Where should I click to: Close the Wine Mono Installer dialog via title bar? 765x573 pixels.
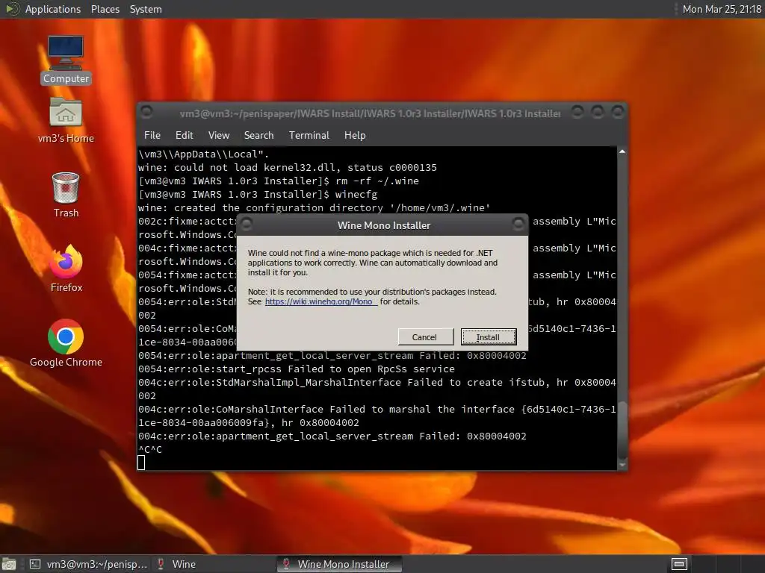click(518, 224)
